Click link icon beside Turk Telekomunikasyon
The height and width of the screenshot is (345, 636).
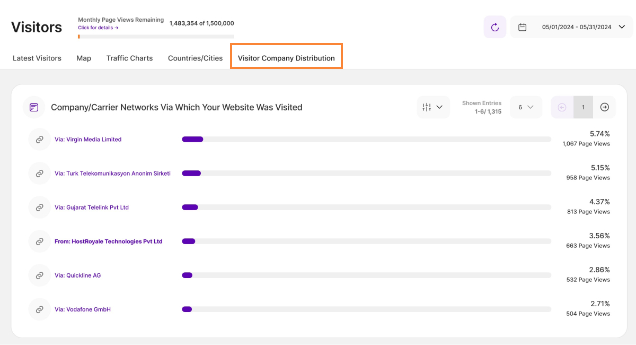pos(39,174)
